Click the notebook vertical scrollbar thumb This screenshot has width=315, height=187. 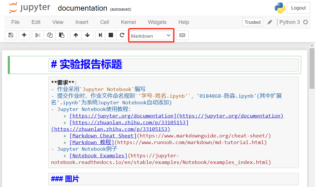[312, 68]
